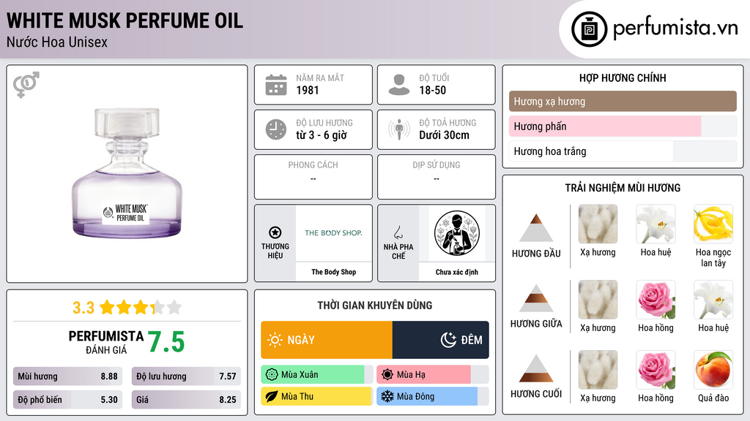
Task: Click the star rating next to 3.3
Action: (141, 308)
